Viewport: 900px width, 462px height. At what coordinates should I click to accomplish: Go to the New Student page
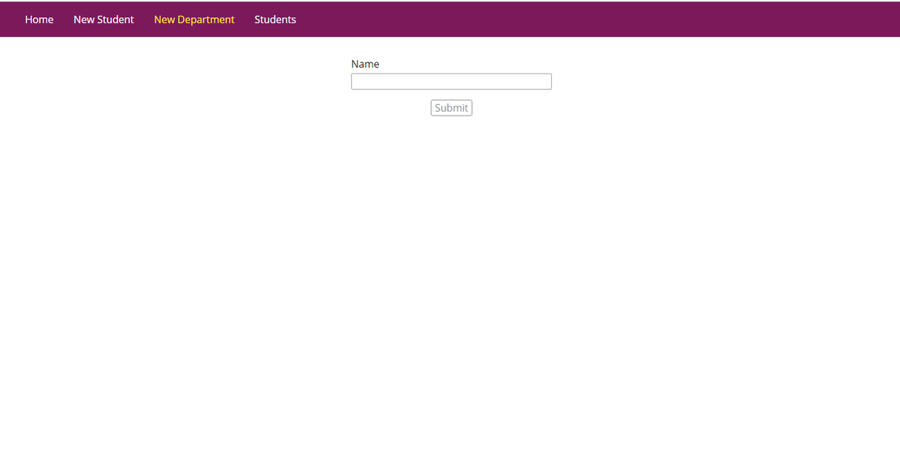pos(103,19)
